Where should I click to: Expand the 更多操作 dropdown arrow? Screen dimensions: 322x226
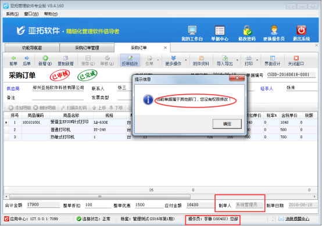pyautogui.click(x=186, y=60)
